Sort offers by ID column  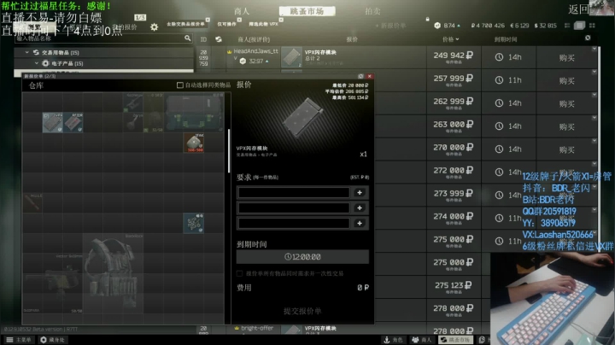click(203, 39)
